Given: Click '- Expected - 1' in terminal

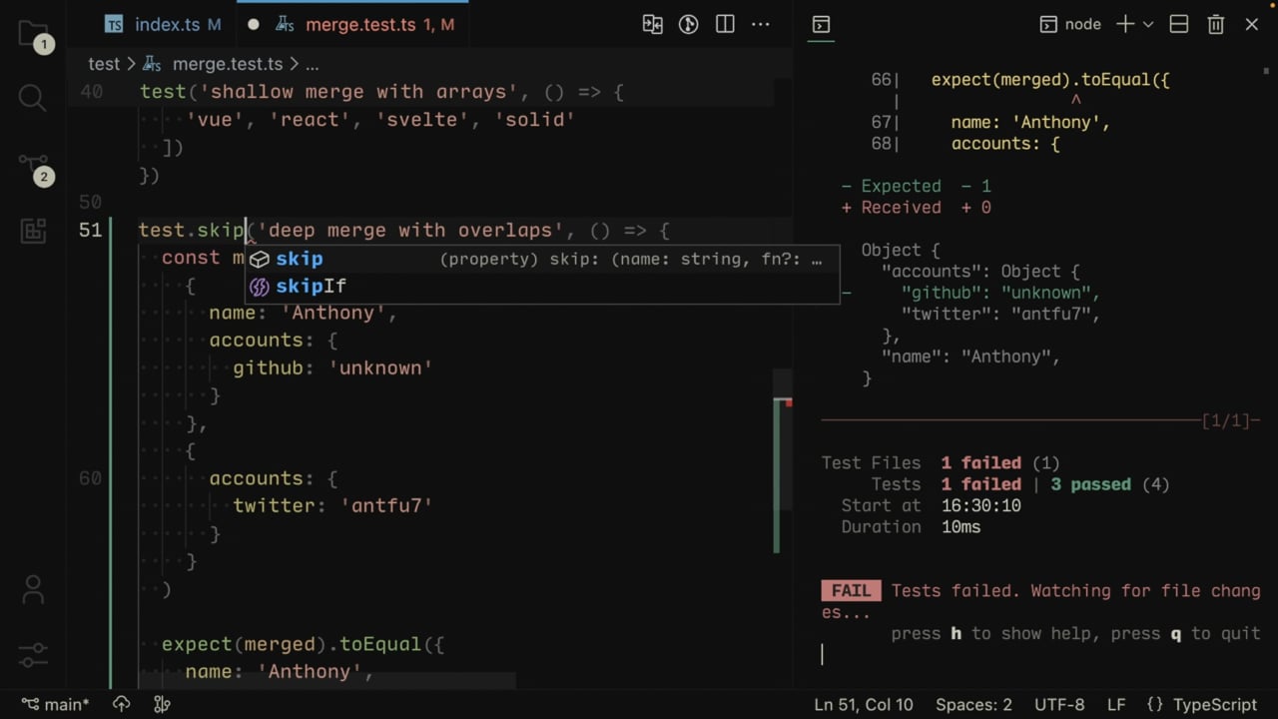Looking at the screenshot, I should (916, 186).
